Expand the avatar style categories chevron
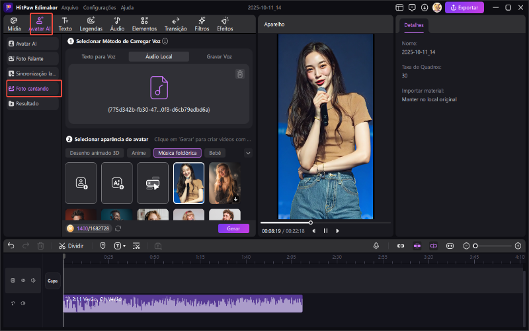 click(248, 153)
